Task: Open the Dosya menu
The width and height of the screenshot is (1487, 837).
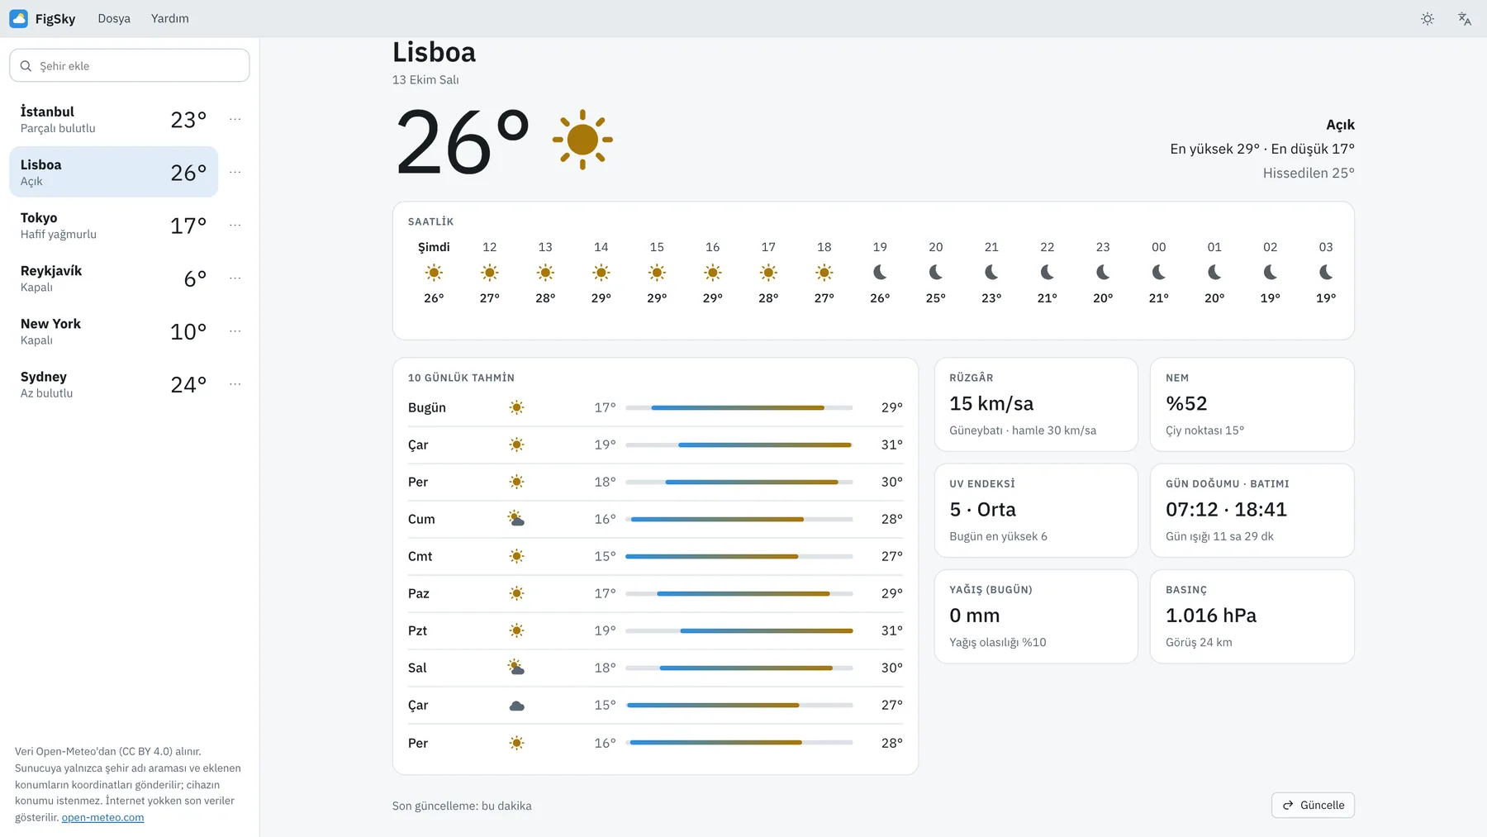Action: [x=114, y=18]
